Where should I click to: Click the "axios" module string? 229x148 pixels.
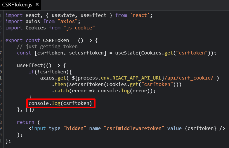click(x=68, y=22)
